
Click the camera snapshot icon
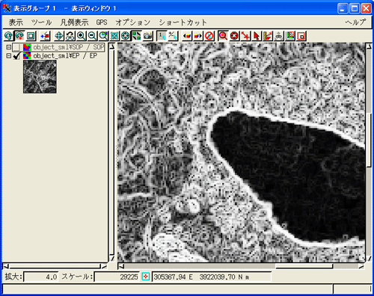(x=148, y=36)
